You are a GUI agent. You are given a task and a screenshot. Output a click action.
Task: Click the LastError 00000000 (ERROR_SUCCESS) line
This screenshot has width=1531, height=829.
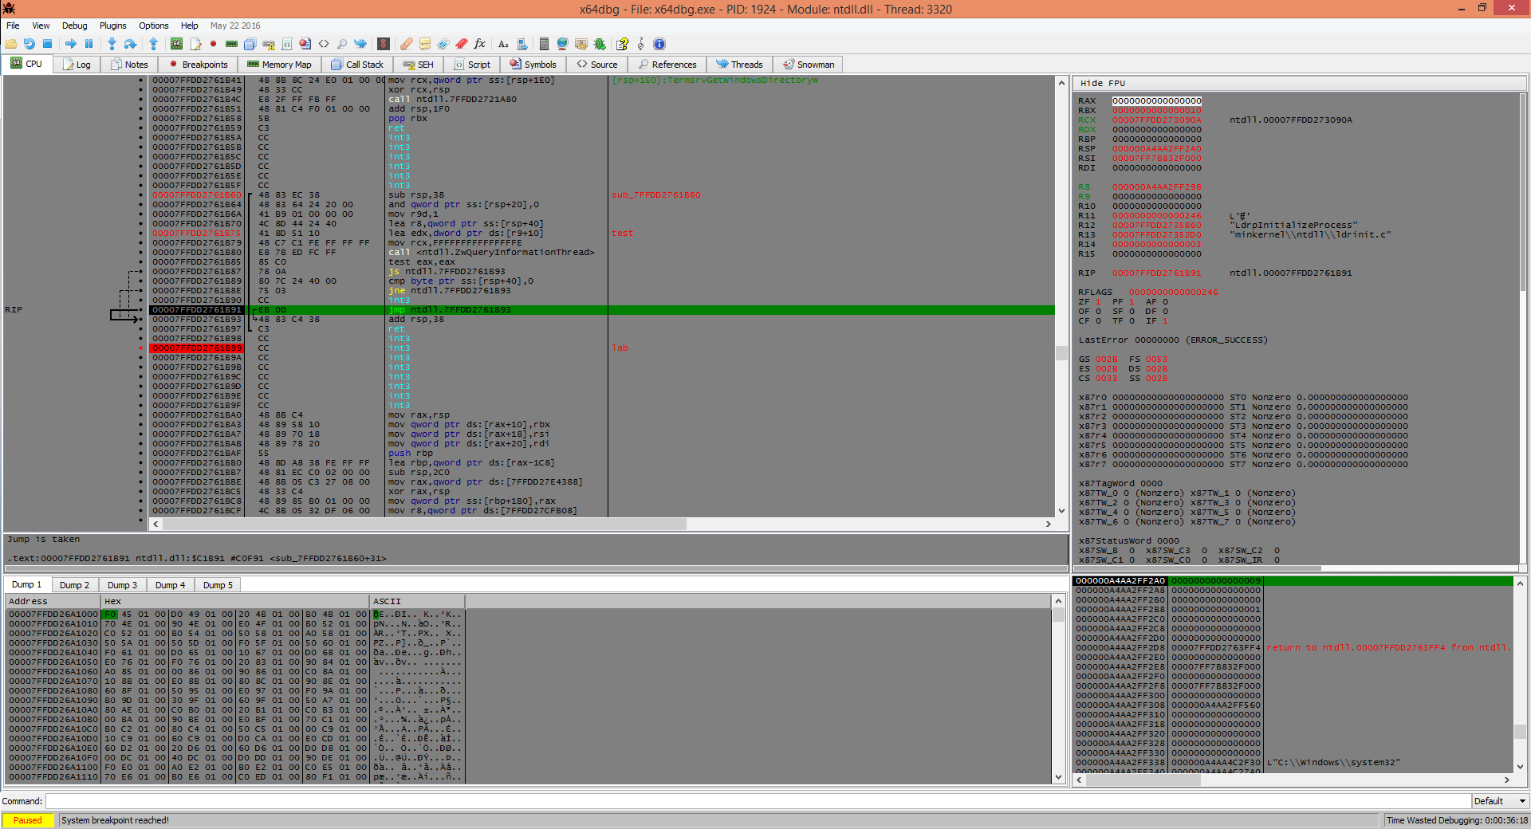pos(1173,340)
